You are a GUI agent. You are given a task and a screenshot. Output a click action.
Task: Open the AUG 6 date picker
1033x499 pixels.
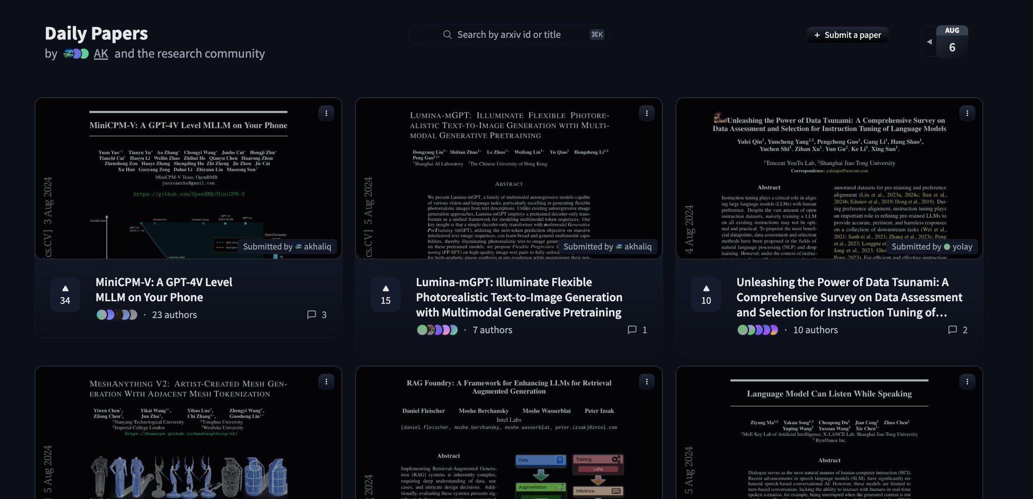pos(952,42)
